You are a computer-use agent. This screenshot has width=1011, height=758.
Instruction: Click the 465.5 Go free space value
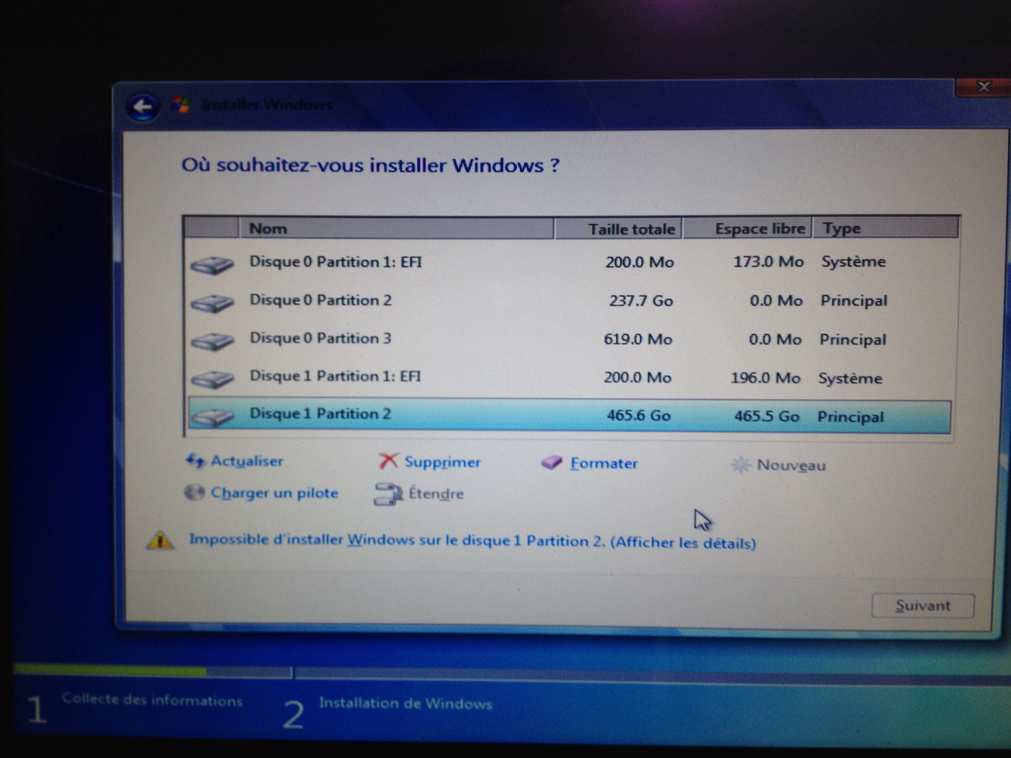pos(767,417)
